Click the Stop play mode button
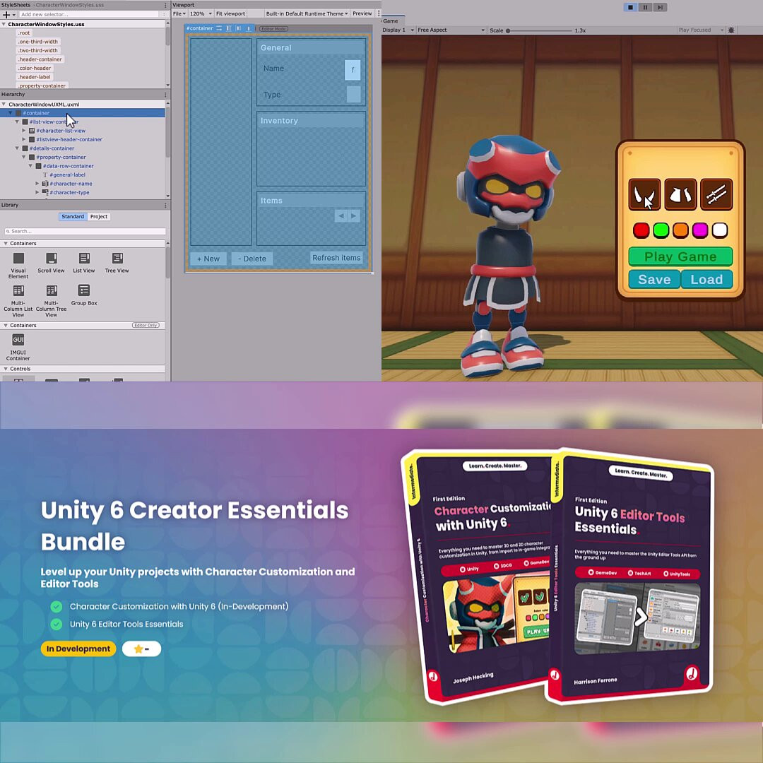 [630, 7]
